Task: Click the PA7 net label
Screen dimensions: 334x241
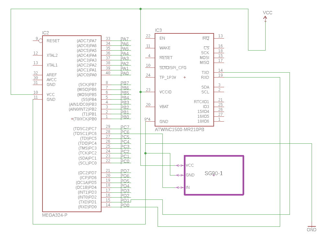Action: 125,39
